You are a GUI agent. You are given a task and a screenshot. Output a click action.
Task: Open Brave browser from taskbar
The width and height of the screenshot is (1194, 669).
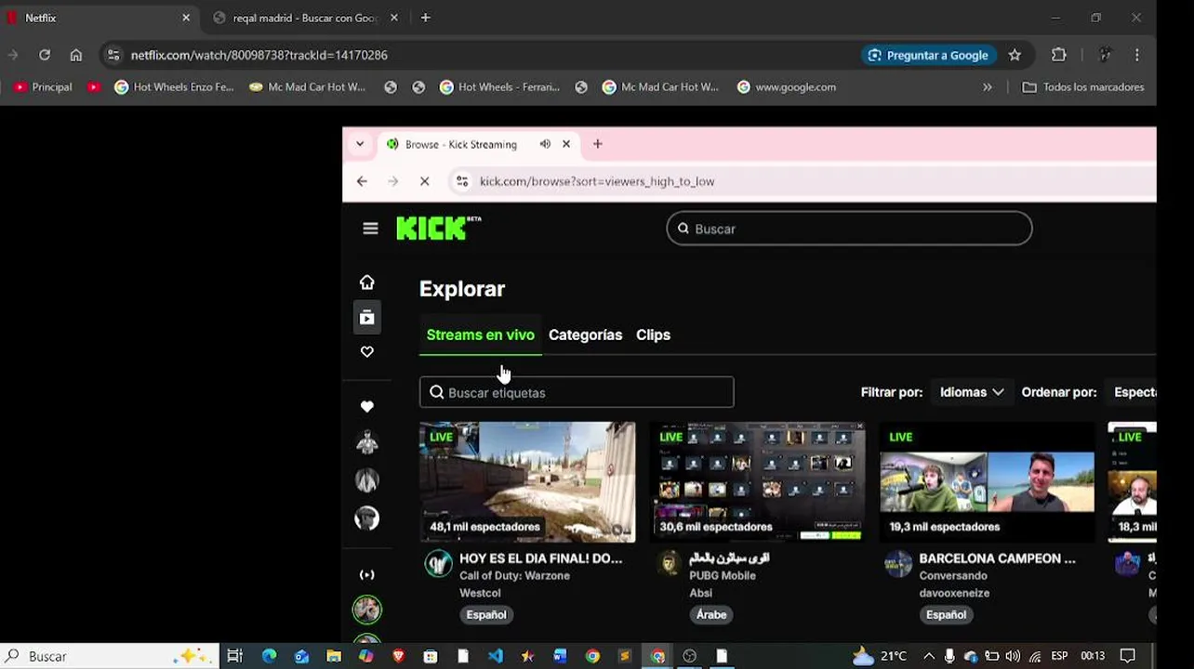click(x=398, y=656)
